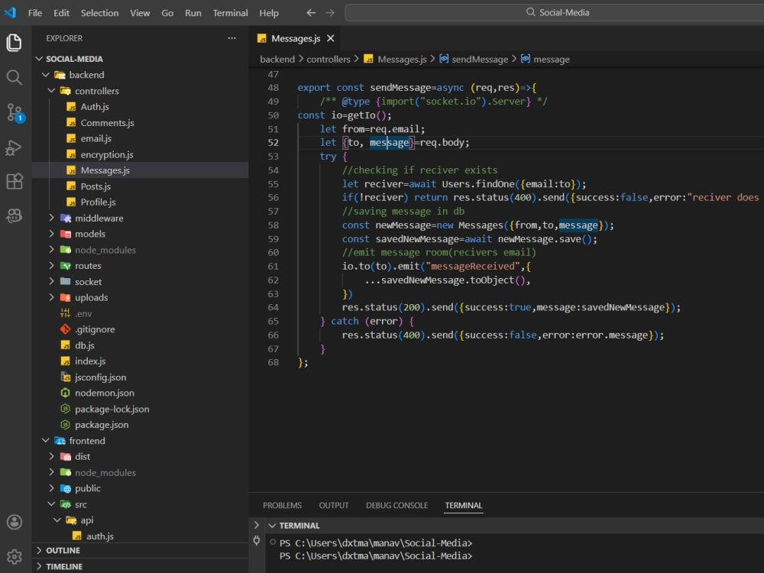Select Messages.js in the explorer tree
Screen dimensions: 764x573
(x=141, y=170)
